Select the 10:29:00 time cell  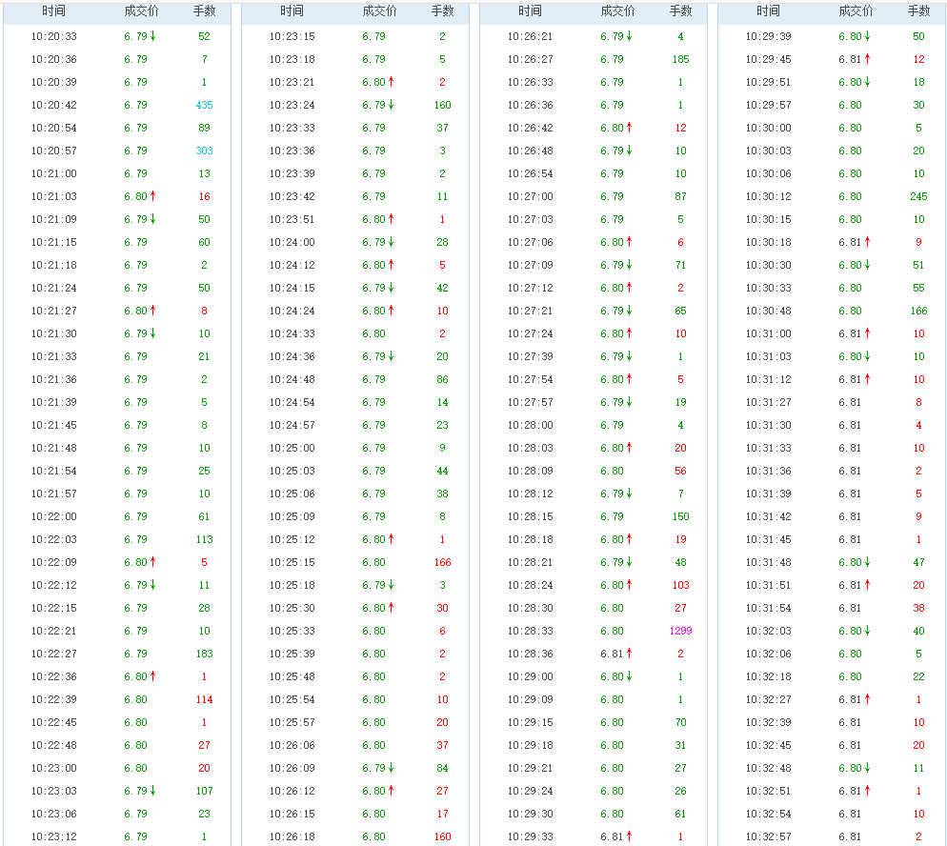(x=530, y=677)
